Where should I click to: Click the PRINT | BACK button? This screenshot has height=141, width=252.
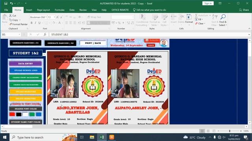pos(93,43)
